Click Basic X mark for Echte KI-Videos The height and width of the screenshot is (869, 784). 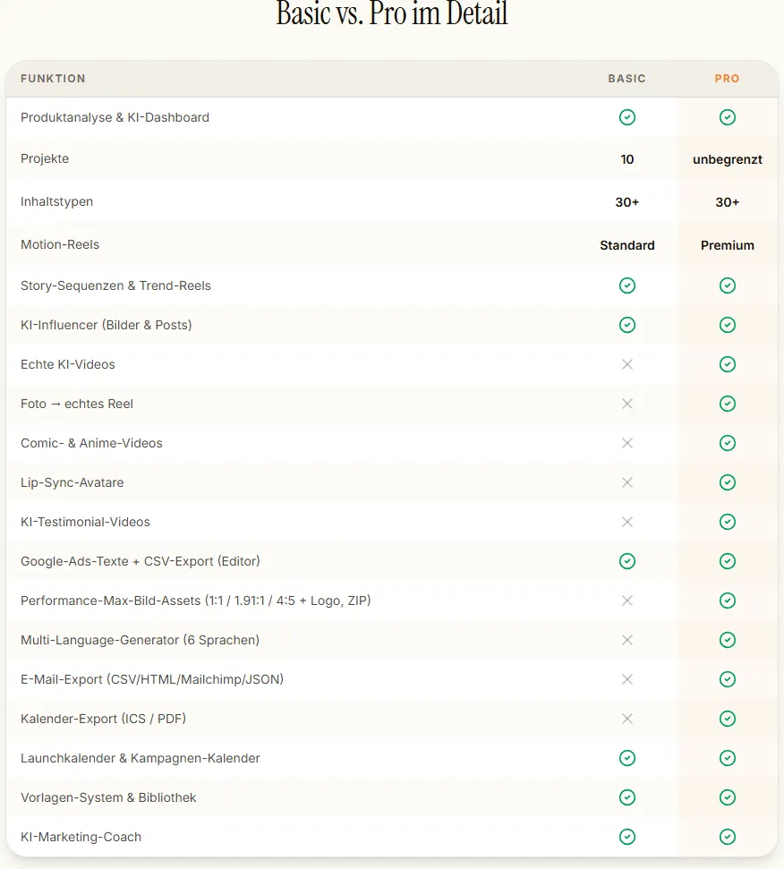tap(627, 364)
